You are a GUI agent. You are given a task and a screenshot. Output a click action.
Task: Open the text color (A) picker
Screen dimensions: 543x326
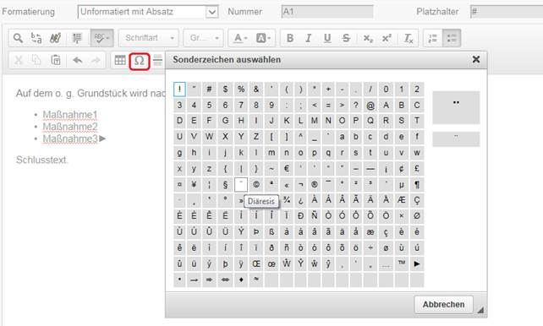(240, 38)
